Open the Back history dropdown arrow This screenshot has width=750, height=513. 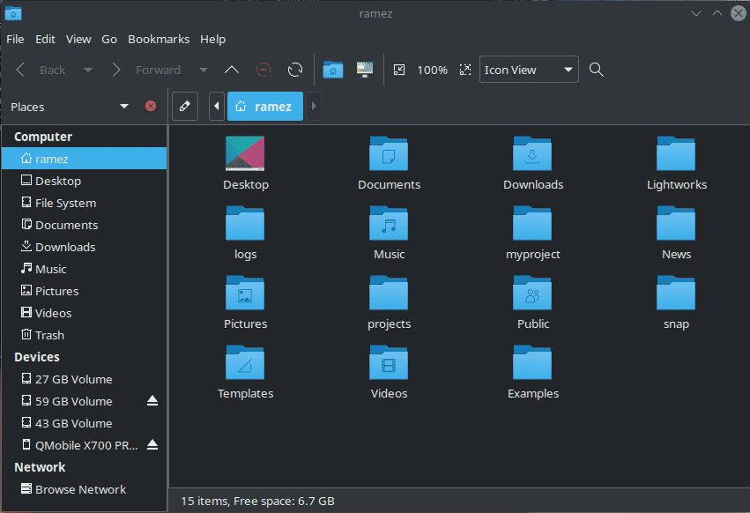[88, 70]
